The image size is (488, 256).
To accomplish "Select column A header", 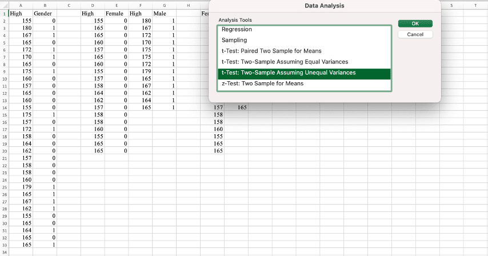I will (x=21, y=5).
